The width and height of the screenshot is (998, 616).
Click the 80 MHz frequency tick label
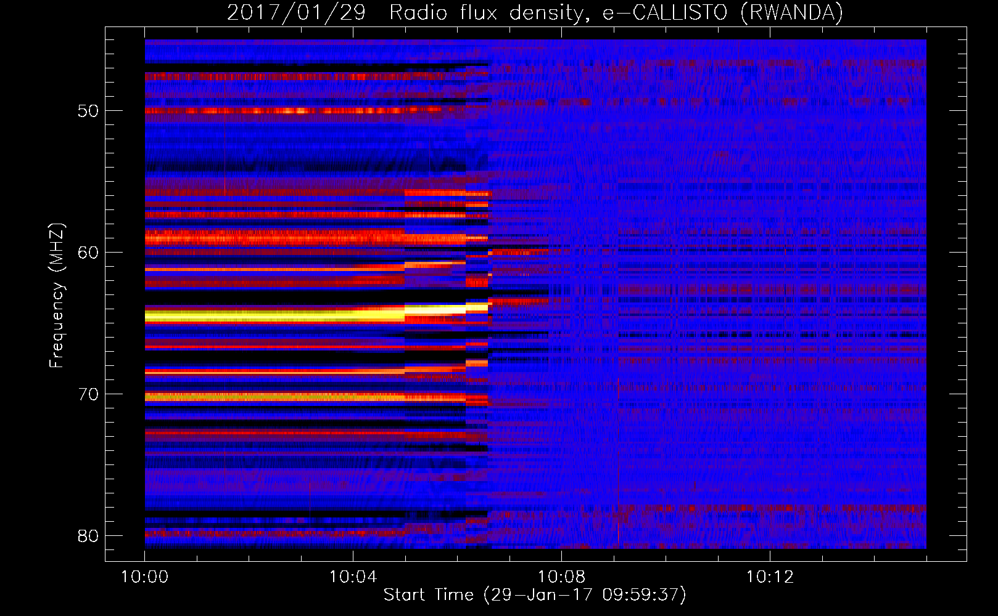click(88, 536)
